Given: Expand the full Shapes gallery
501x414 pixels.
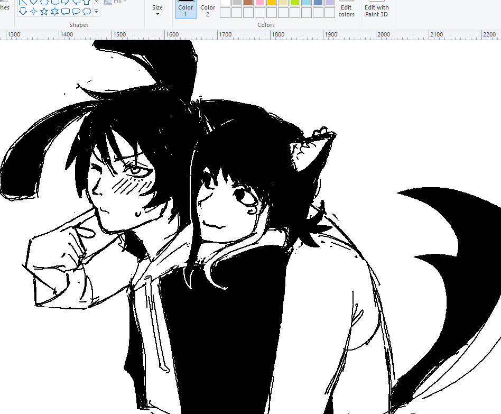Looking at the screenshot, I should [97, 12].
